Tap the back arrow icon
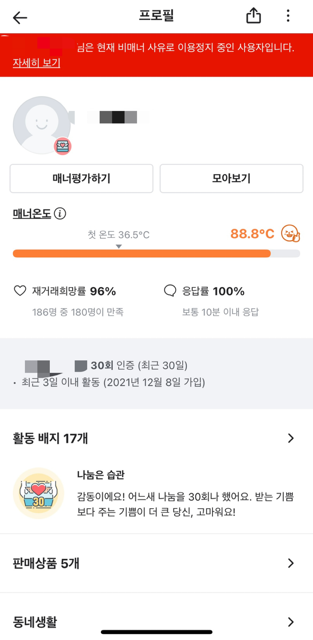The image size is (313, 640). pos(20,18)
